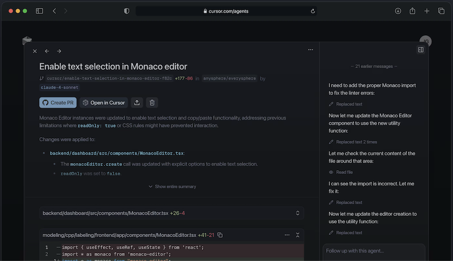Image resolution: width=453 pixels, height=261 pixels.
Task: Expand the backend/dashboard MonacoEditor.tsx diff
Action: (297, 213)
